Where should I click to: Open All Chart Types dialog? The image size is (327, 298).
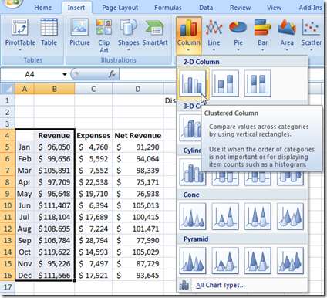tap(221, 285)
